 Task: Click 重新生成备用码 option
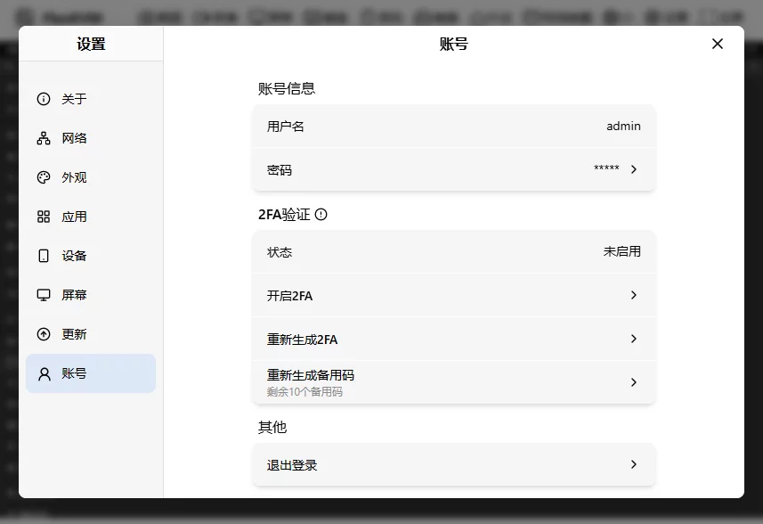coord(311,375)
